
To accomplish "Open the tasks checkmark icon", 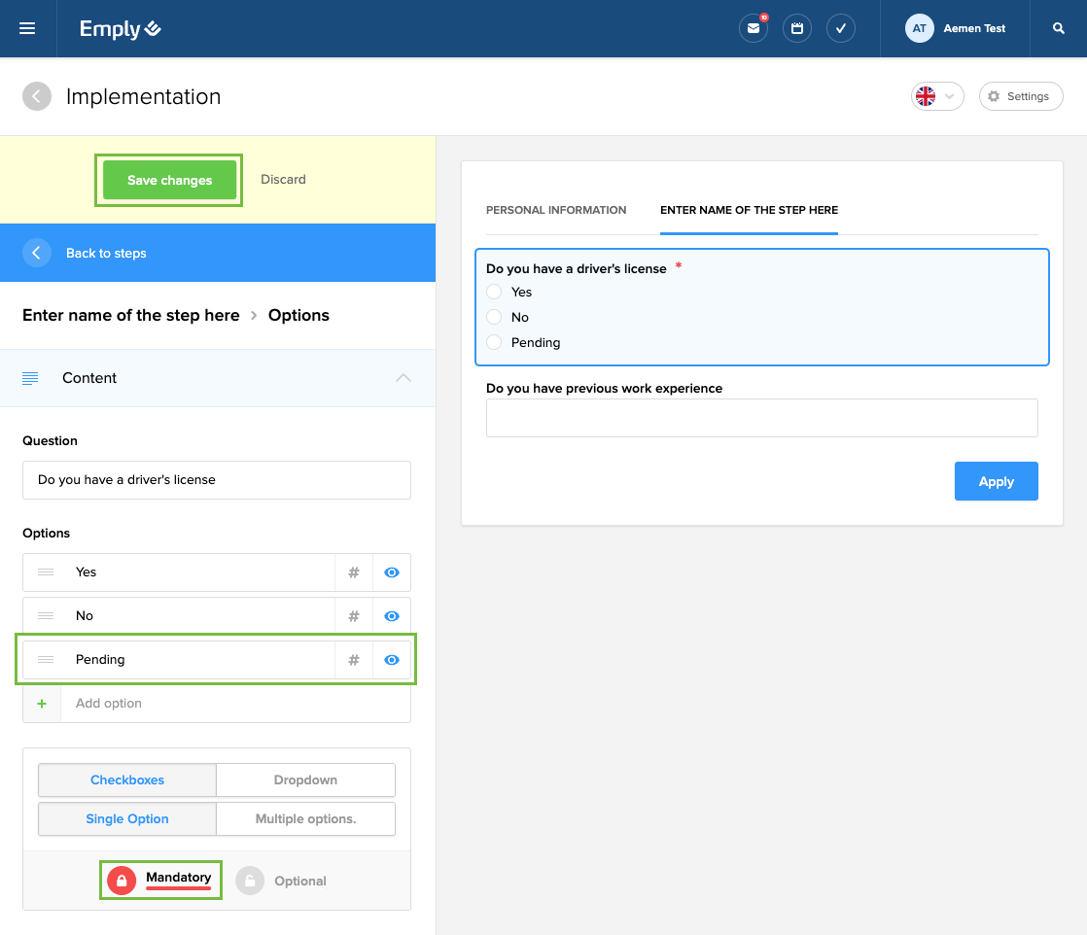I will tap(840, 28).
